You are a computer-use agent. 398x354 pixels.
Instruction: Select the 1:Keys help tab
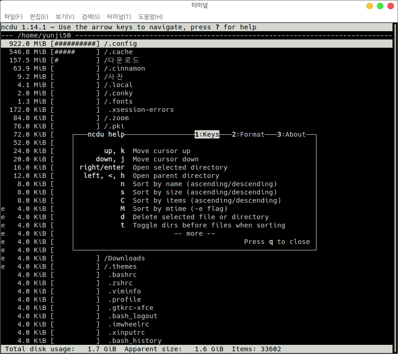(x=207, y=134)
